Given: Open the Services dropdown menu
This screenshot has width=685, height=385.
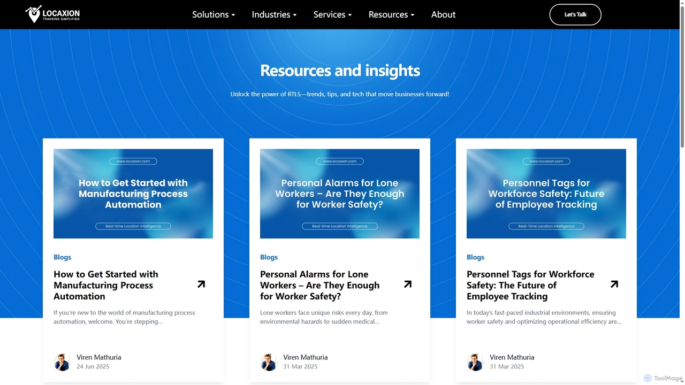Looking at the screenshot, I should click(x=332, y=14).
